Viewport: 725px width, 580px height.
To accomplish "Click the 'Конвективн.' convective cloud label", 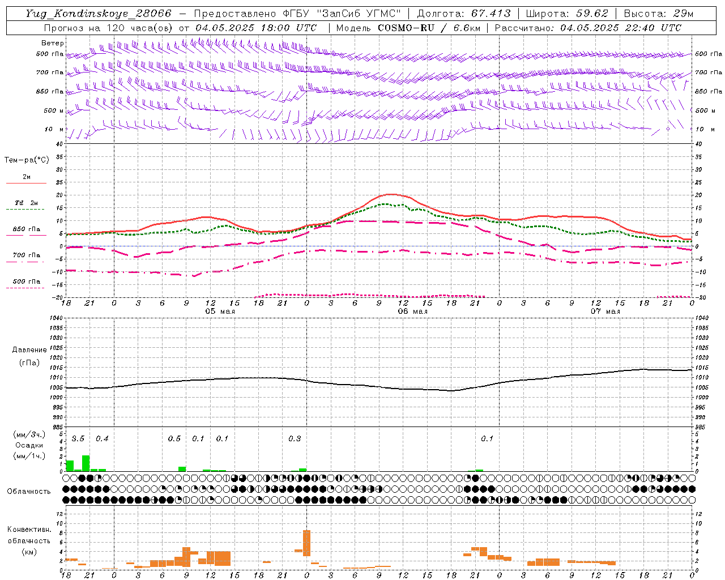I will pyautogui.click(x=29, y=530).
